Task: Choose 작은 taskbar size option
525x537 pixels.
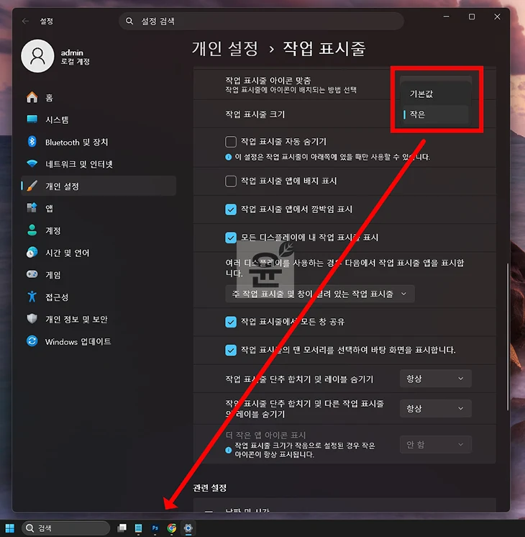Action: pos(436,114)
